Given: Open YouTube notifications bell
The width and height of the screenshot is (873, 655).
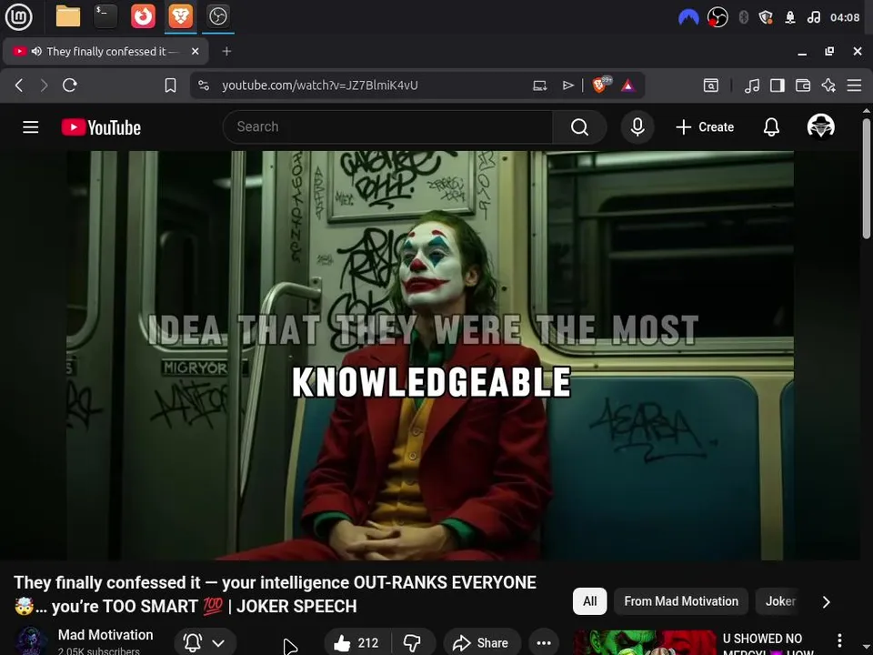Looking at the screenshot, I should [771, 127].
